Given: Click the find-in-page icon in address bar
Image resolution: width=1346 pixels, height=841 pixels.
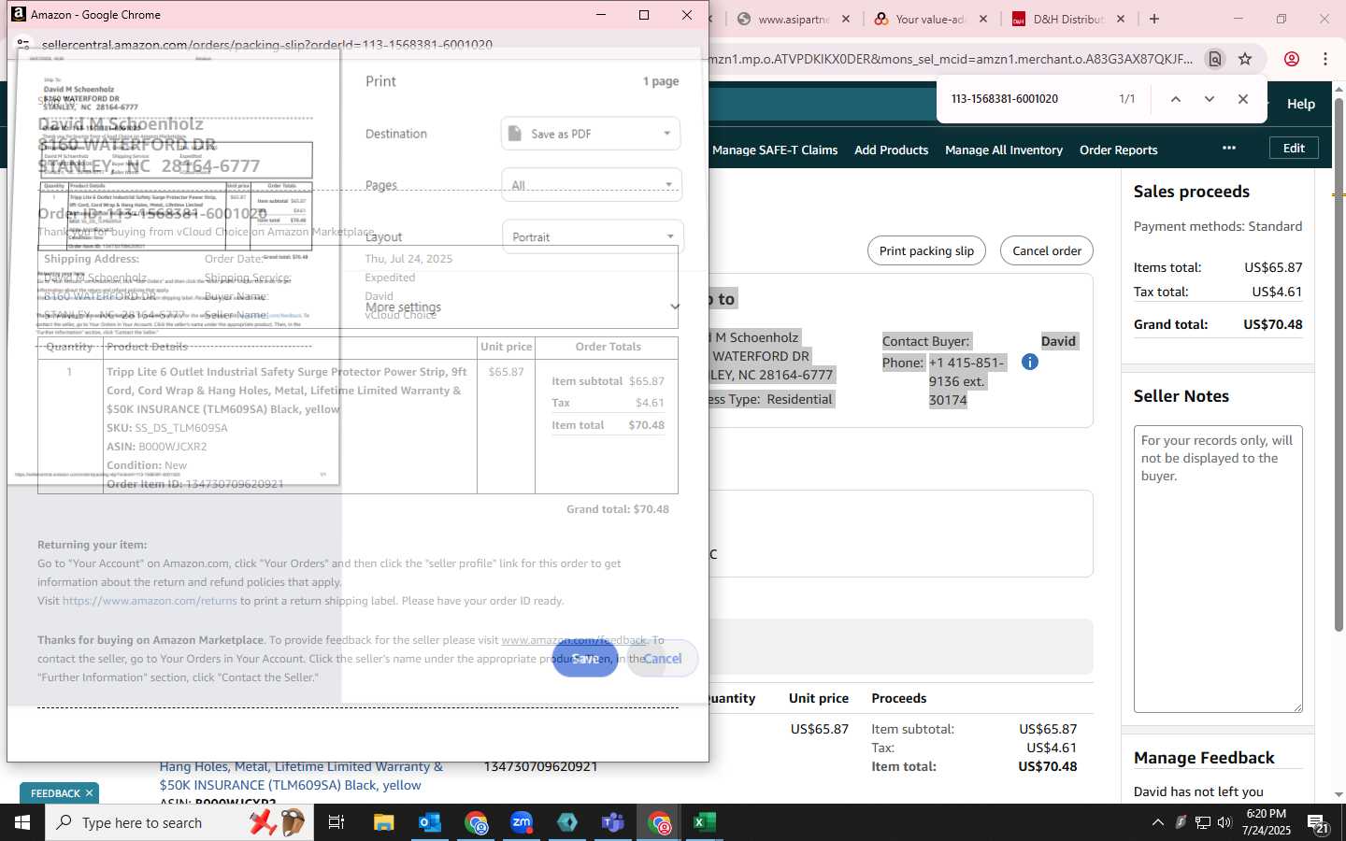Looking at the screenshot, I should click(x=1215, y=59).
